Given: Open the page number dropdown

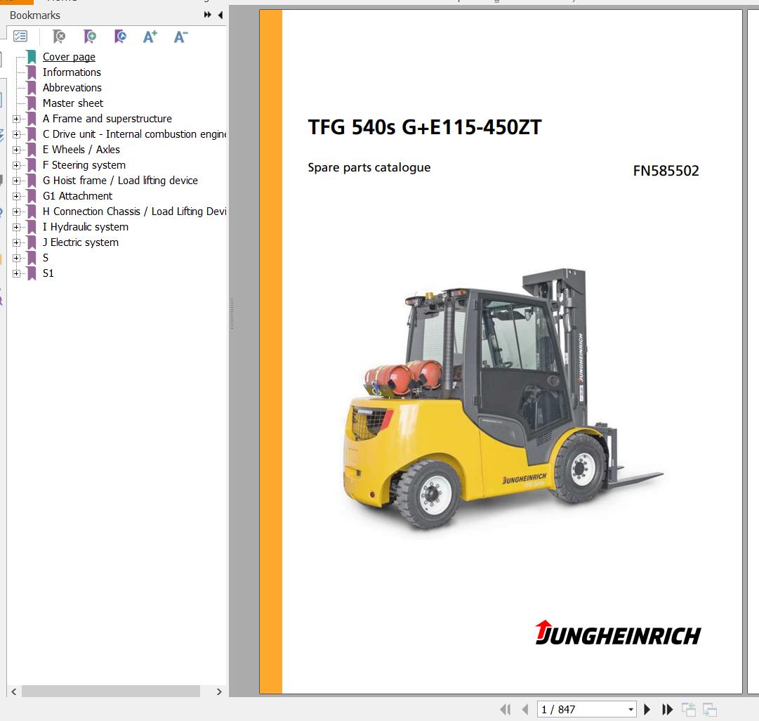Looking at the screenshot, I should pyautogui.click(x=631, y=710).
